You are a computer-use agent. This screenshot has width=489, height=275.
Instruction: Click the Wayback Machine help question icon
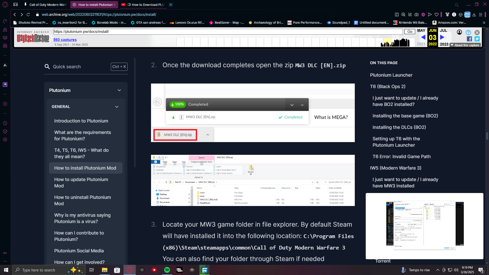pyautogui.click(x=468, y=32)
